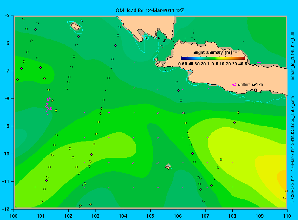Viewport: 298px width, 220px height.
Task: Click the longitude axis label '110'
Action: click(x=287, y=216)
